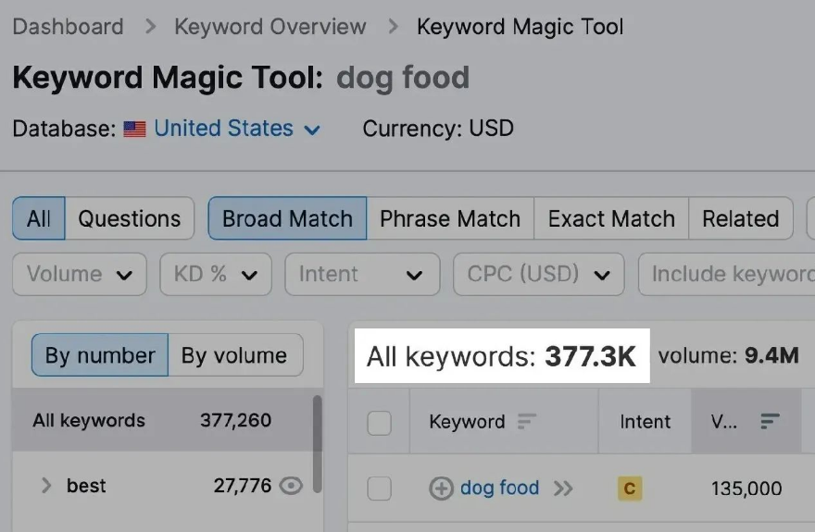Open the Intent filter dropdown
The height and width of the screenshot is (532, 815).
coord(362,274)
